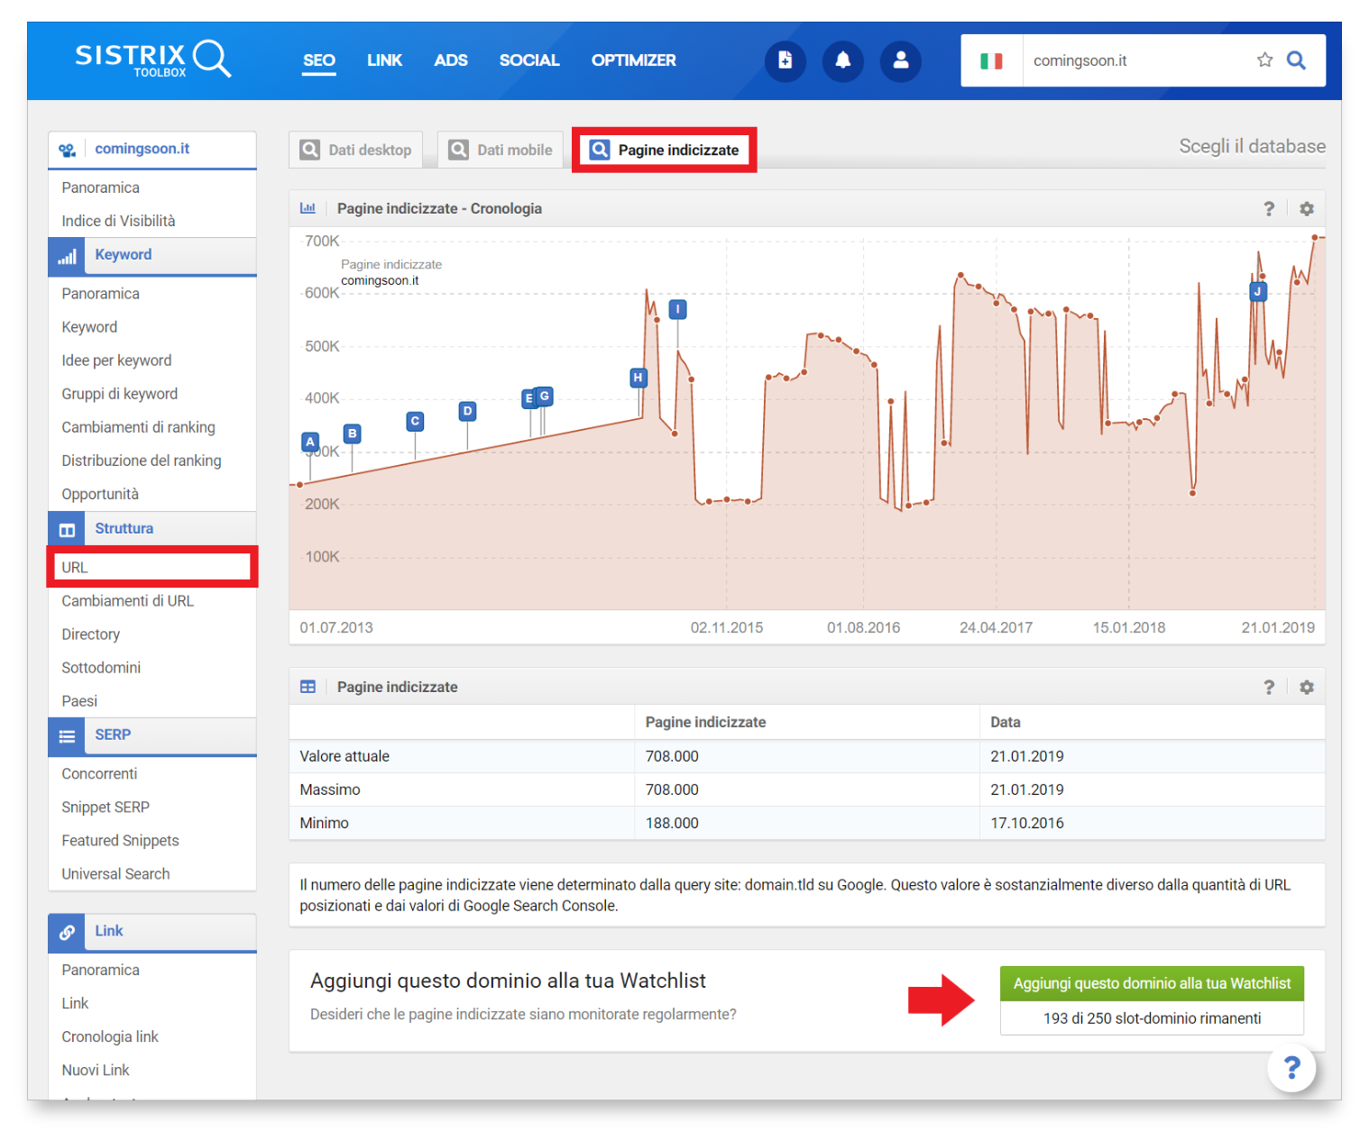Click event pin D on chart

point(467,411)
